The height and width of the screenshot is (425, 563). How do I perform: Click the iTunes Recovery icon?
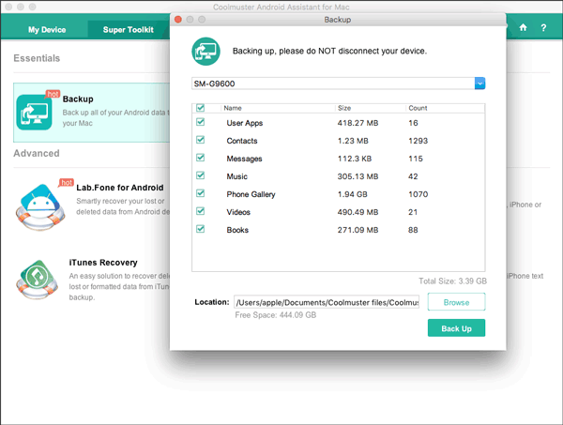37,280
